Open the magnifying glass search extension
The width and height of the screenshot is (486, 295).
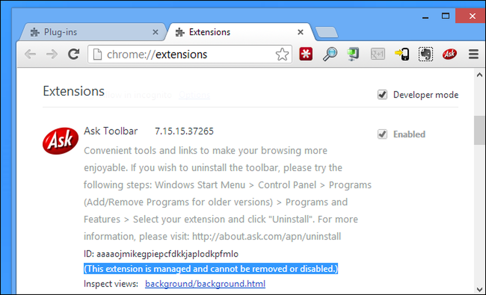330,54
